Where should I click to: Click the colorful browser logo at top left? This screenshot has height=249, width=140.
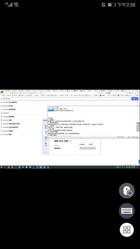point(2,92)
